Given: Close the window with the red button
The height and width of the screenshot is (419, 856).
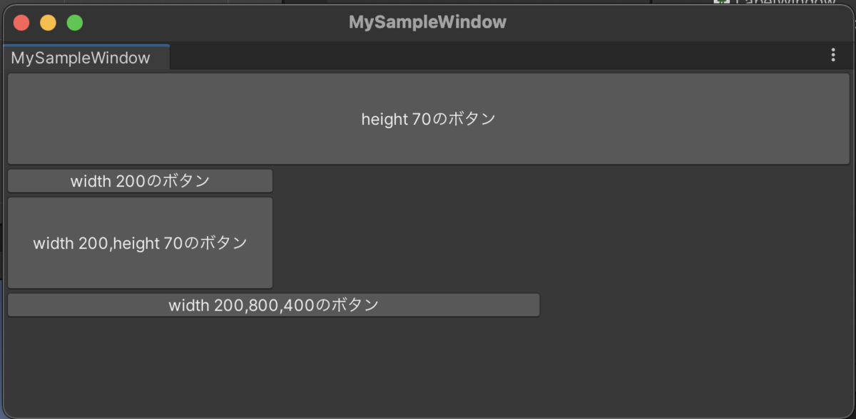Looking at the screenshot, I should pos(21,23).
